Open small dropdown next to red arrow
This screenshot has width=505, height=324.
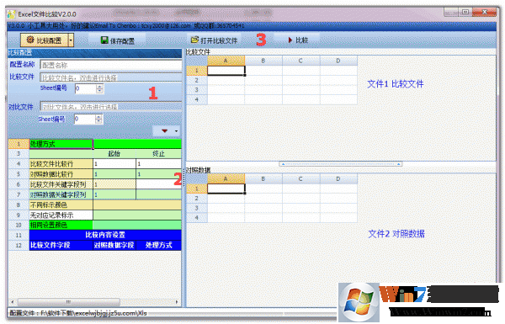[x=176, y=130]
